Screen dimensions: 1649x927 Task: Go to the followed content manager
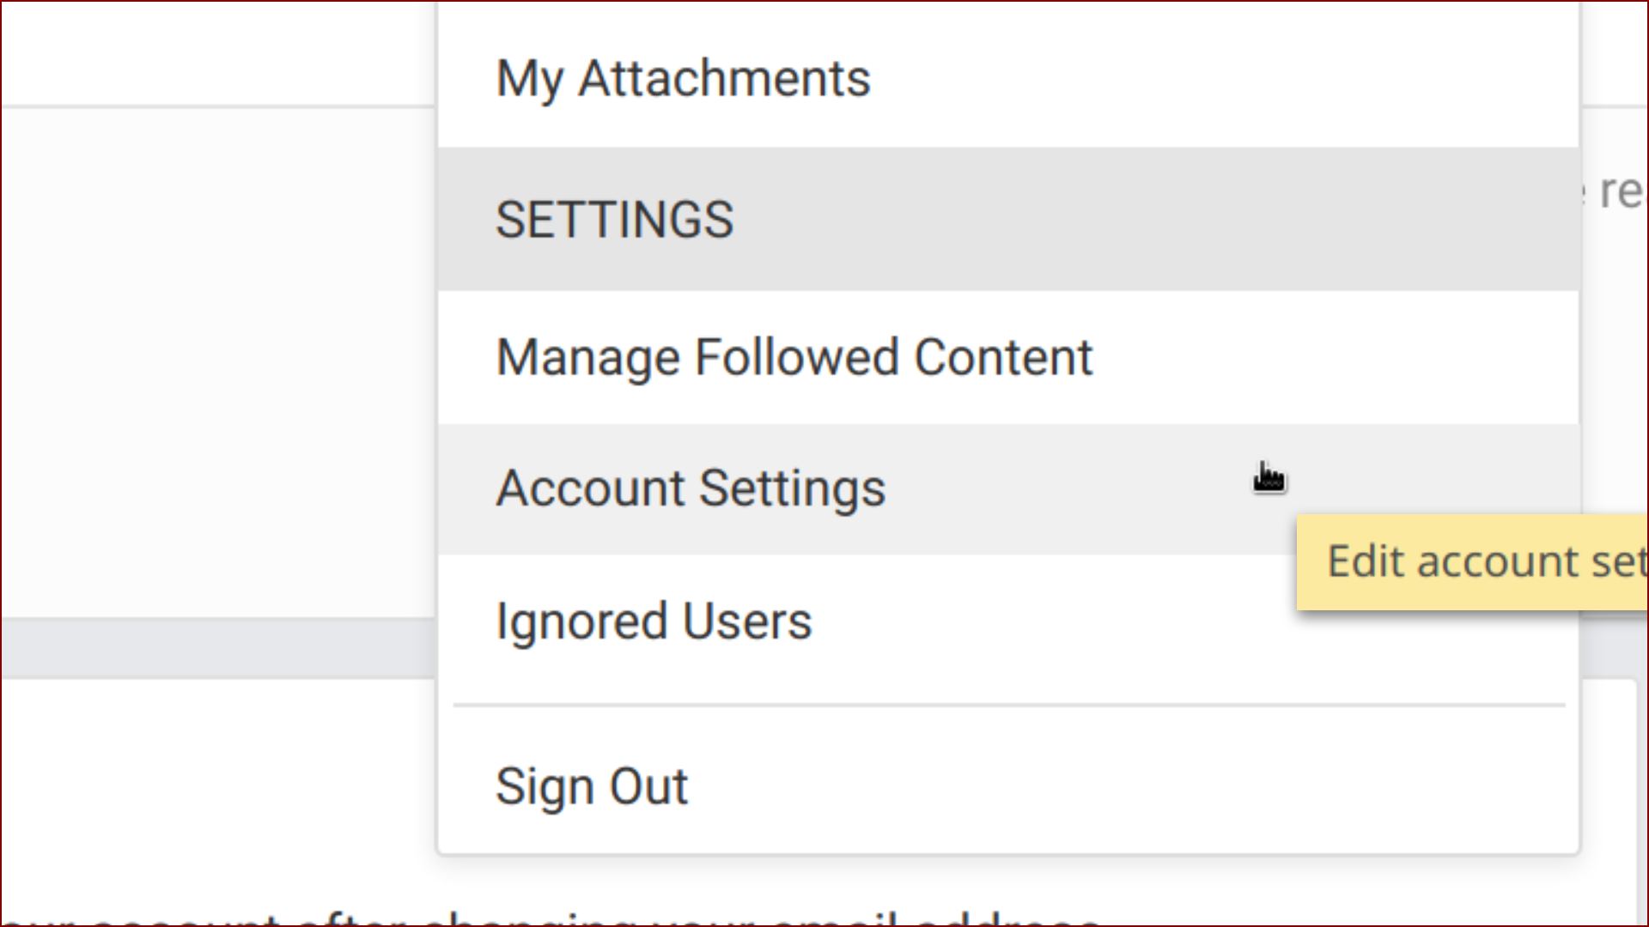pos(1008,357)
